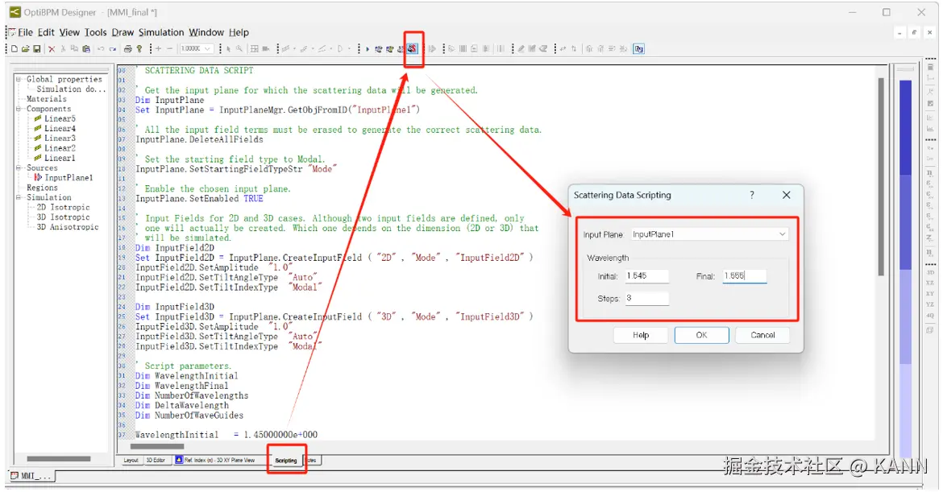Click the Linear5 waveguide icon in tree
This screenshot has width=943, height=492.
[38, 118]
